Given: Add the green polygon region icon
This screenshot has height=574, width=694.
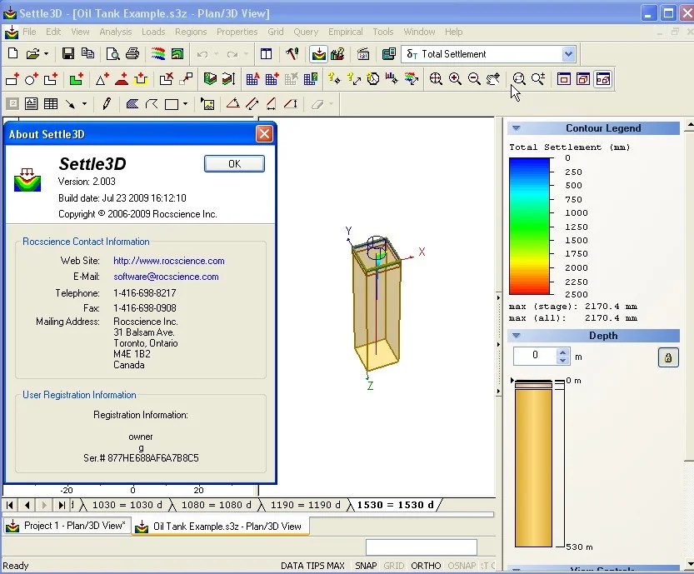Looking at the screenshot, I should tap(77, 79).
